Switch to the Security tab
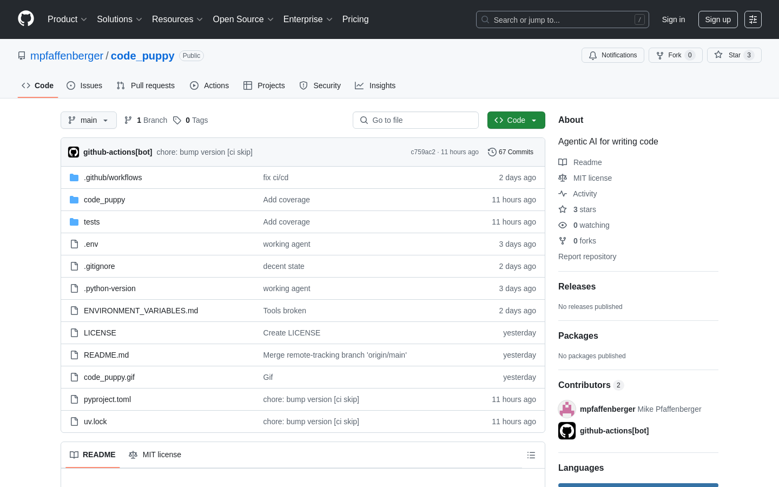This screenshot has width=779, height=487. 320,85
